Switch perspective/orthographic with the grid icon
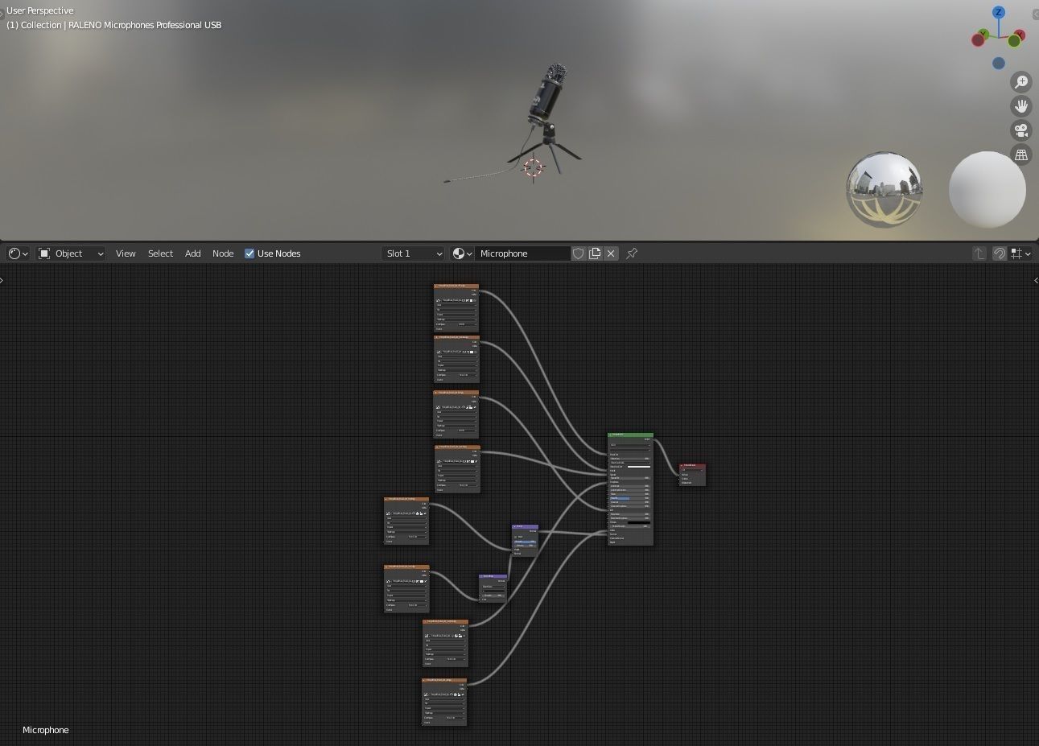The image size is (1039, 746). pyautogui.click(x=1021, y=155)
